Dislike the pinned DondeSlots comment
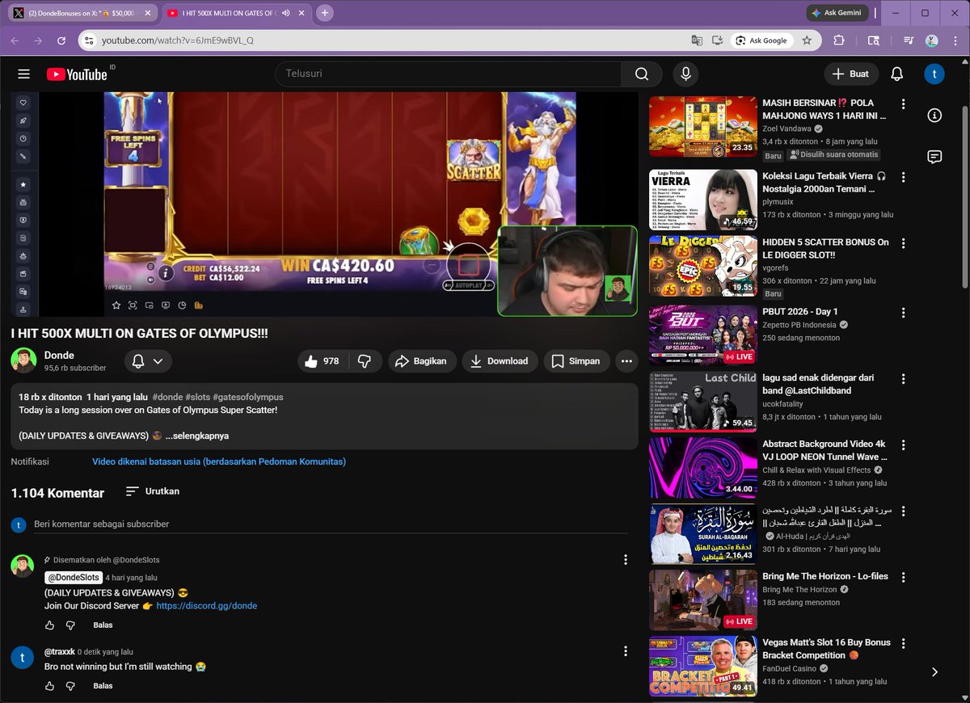970x703 pixels. pos(70,625)
